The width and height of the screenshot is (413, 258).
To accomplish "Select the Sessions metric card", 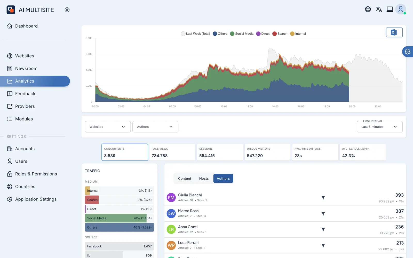I will 220,152.
